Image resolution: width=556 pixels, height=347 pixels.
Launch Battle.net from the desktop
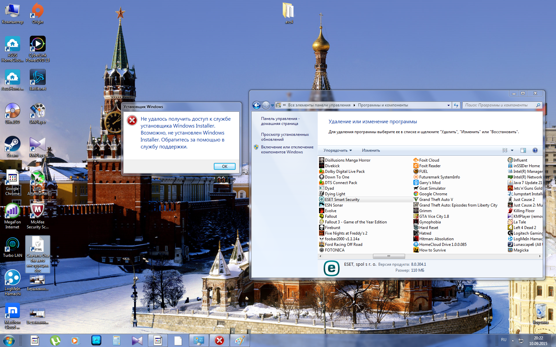pyautogui.click(x=37, y=80)
